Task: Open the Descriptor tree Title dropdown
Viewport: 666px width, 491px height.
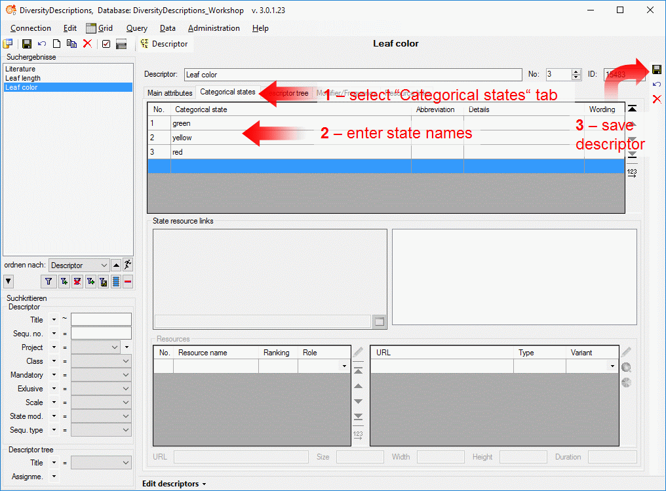Action: coord(101,463)
